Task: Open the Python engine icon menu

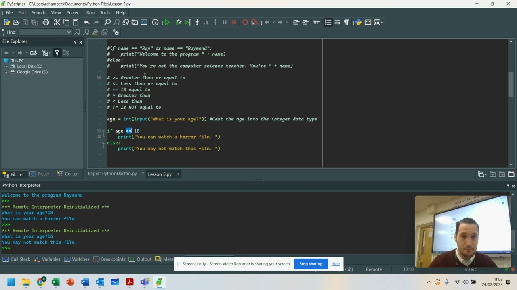Action: click(x=359, y=22)
